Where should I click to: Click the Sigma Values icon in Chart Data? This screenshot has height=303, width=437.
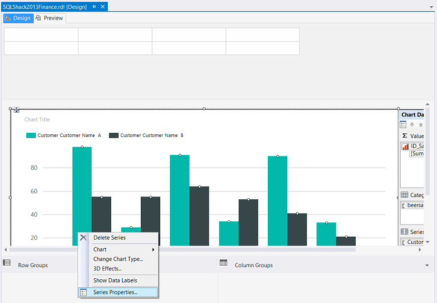(404, 136)
